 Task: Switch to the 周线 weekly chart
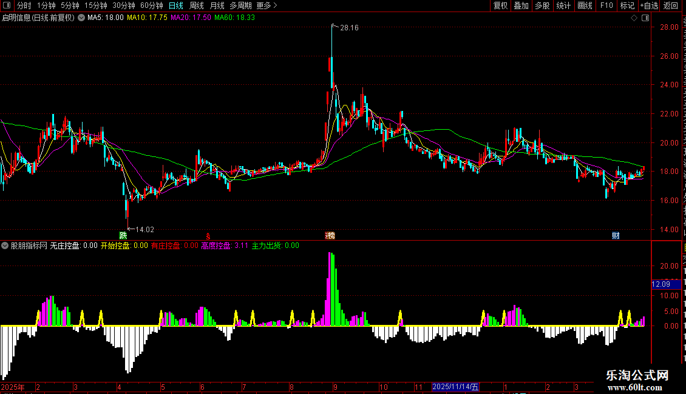click(197, 5)
